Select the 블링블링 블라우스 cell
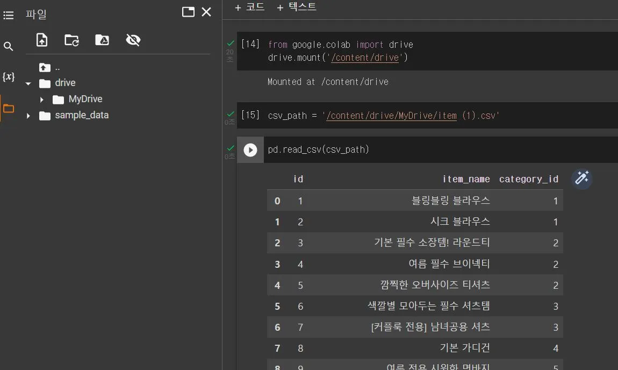The image size is (618, 370). coord(450,201)
